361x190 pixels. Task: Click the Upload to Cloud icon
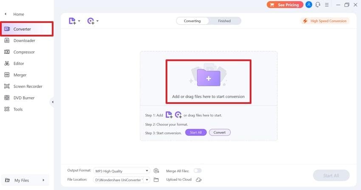click(x=199, y=180)
